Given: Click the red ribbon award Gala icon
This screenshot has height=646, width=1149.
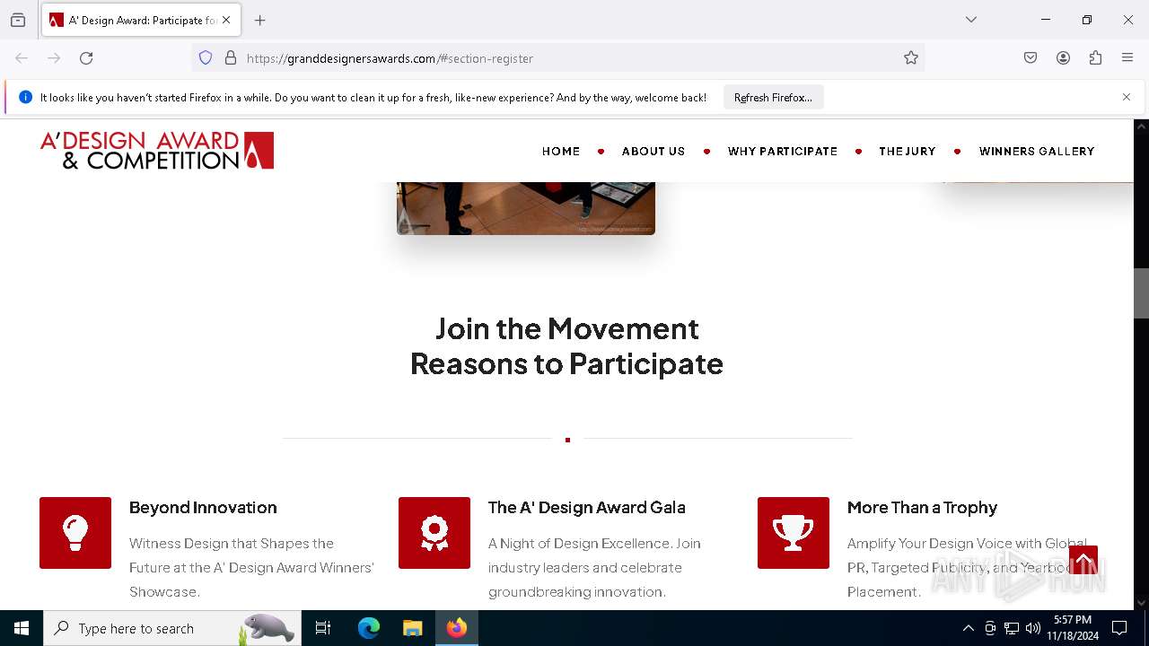Looking at the screenshot, I should (x=434, y=533).
